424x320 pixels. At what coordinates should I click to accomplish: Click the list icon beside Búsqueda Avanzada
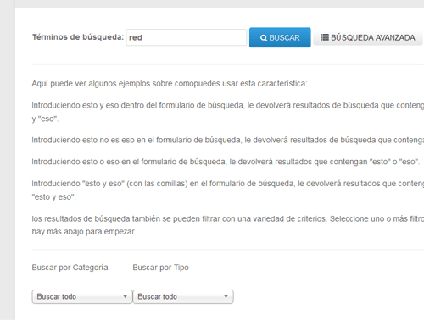click(325, 37)
